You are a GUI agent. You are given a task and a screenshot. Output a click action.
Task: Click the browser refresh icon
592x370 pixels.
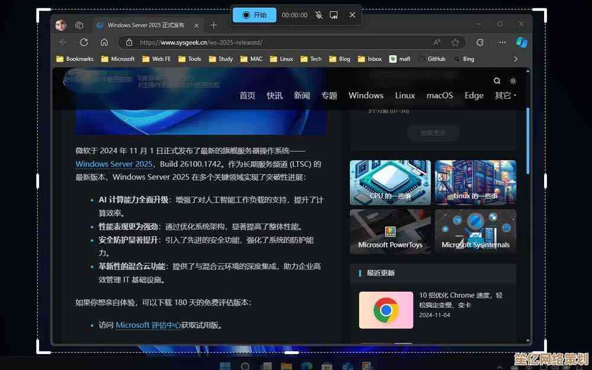tap(84, 42)
